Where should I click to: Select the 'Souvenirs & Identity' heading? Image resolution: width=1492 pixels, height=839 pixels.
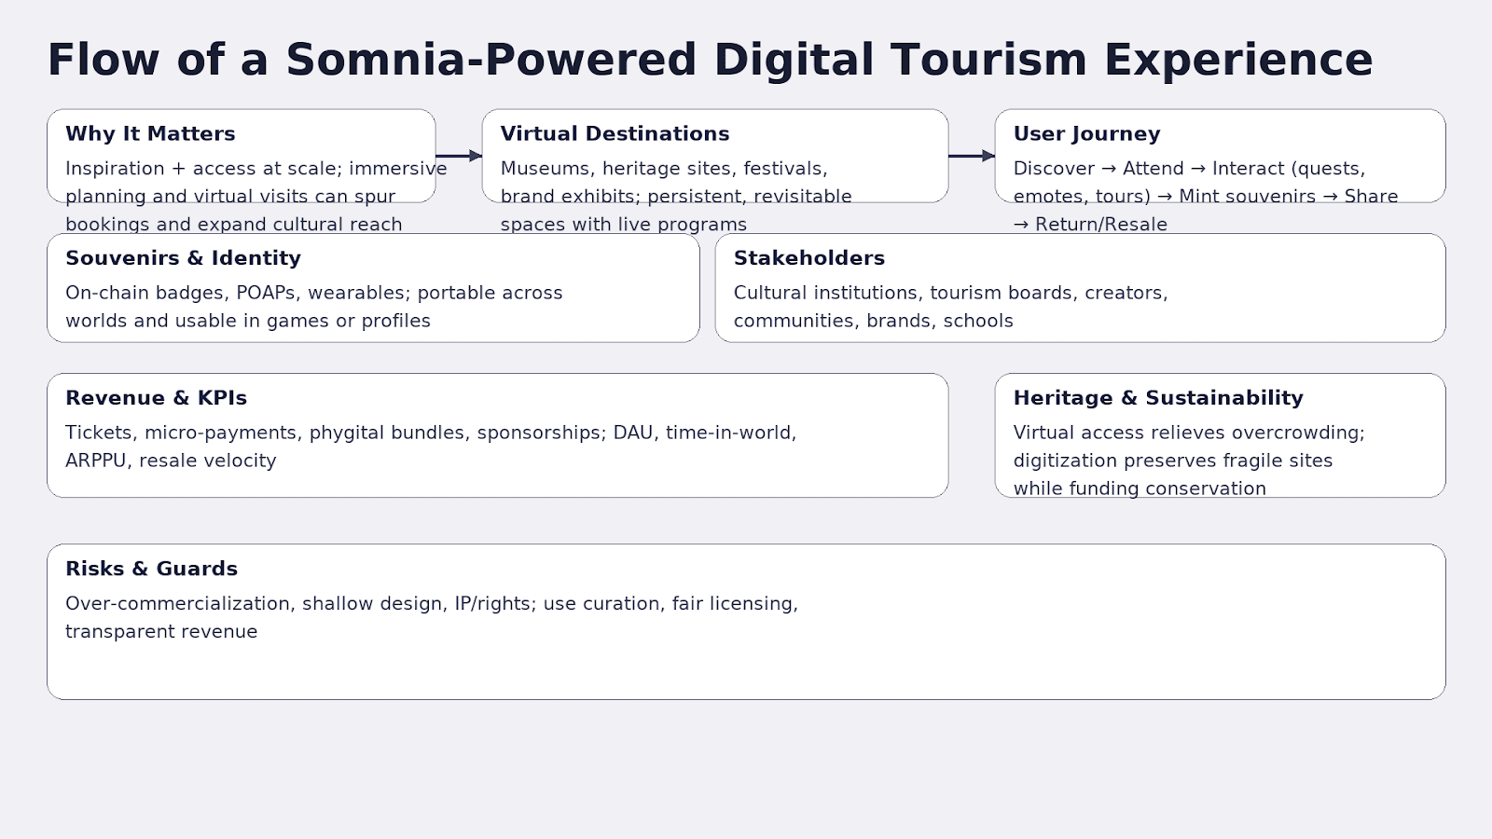(183, 258)
